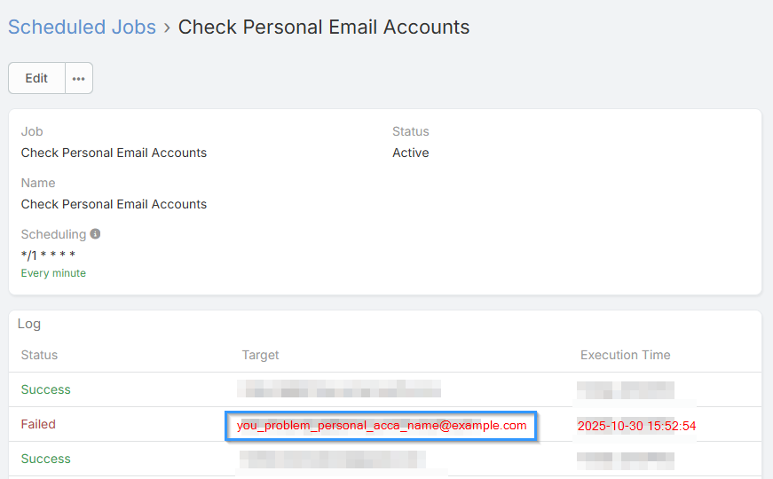Select the Job field value text
The height and width of the screenshot is (479, 773).
(x=114, y=153)
